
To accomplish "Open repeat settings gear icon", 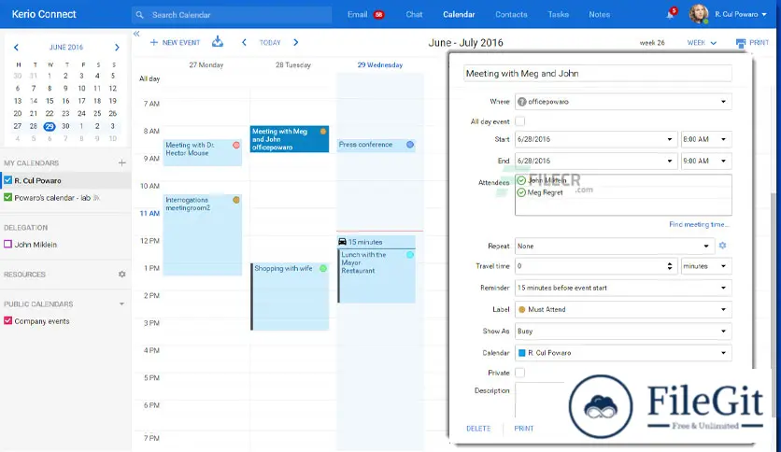I will click(723, 246).
